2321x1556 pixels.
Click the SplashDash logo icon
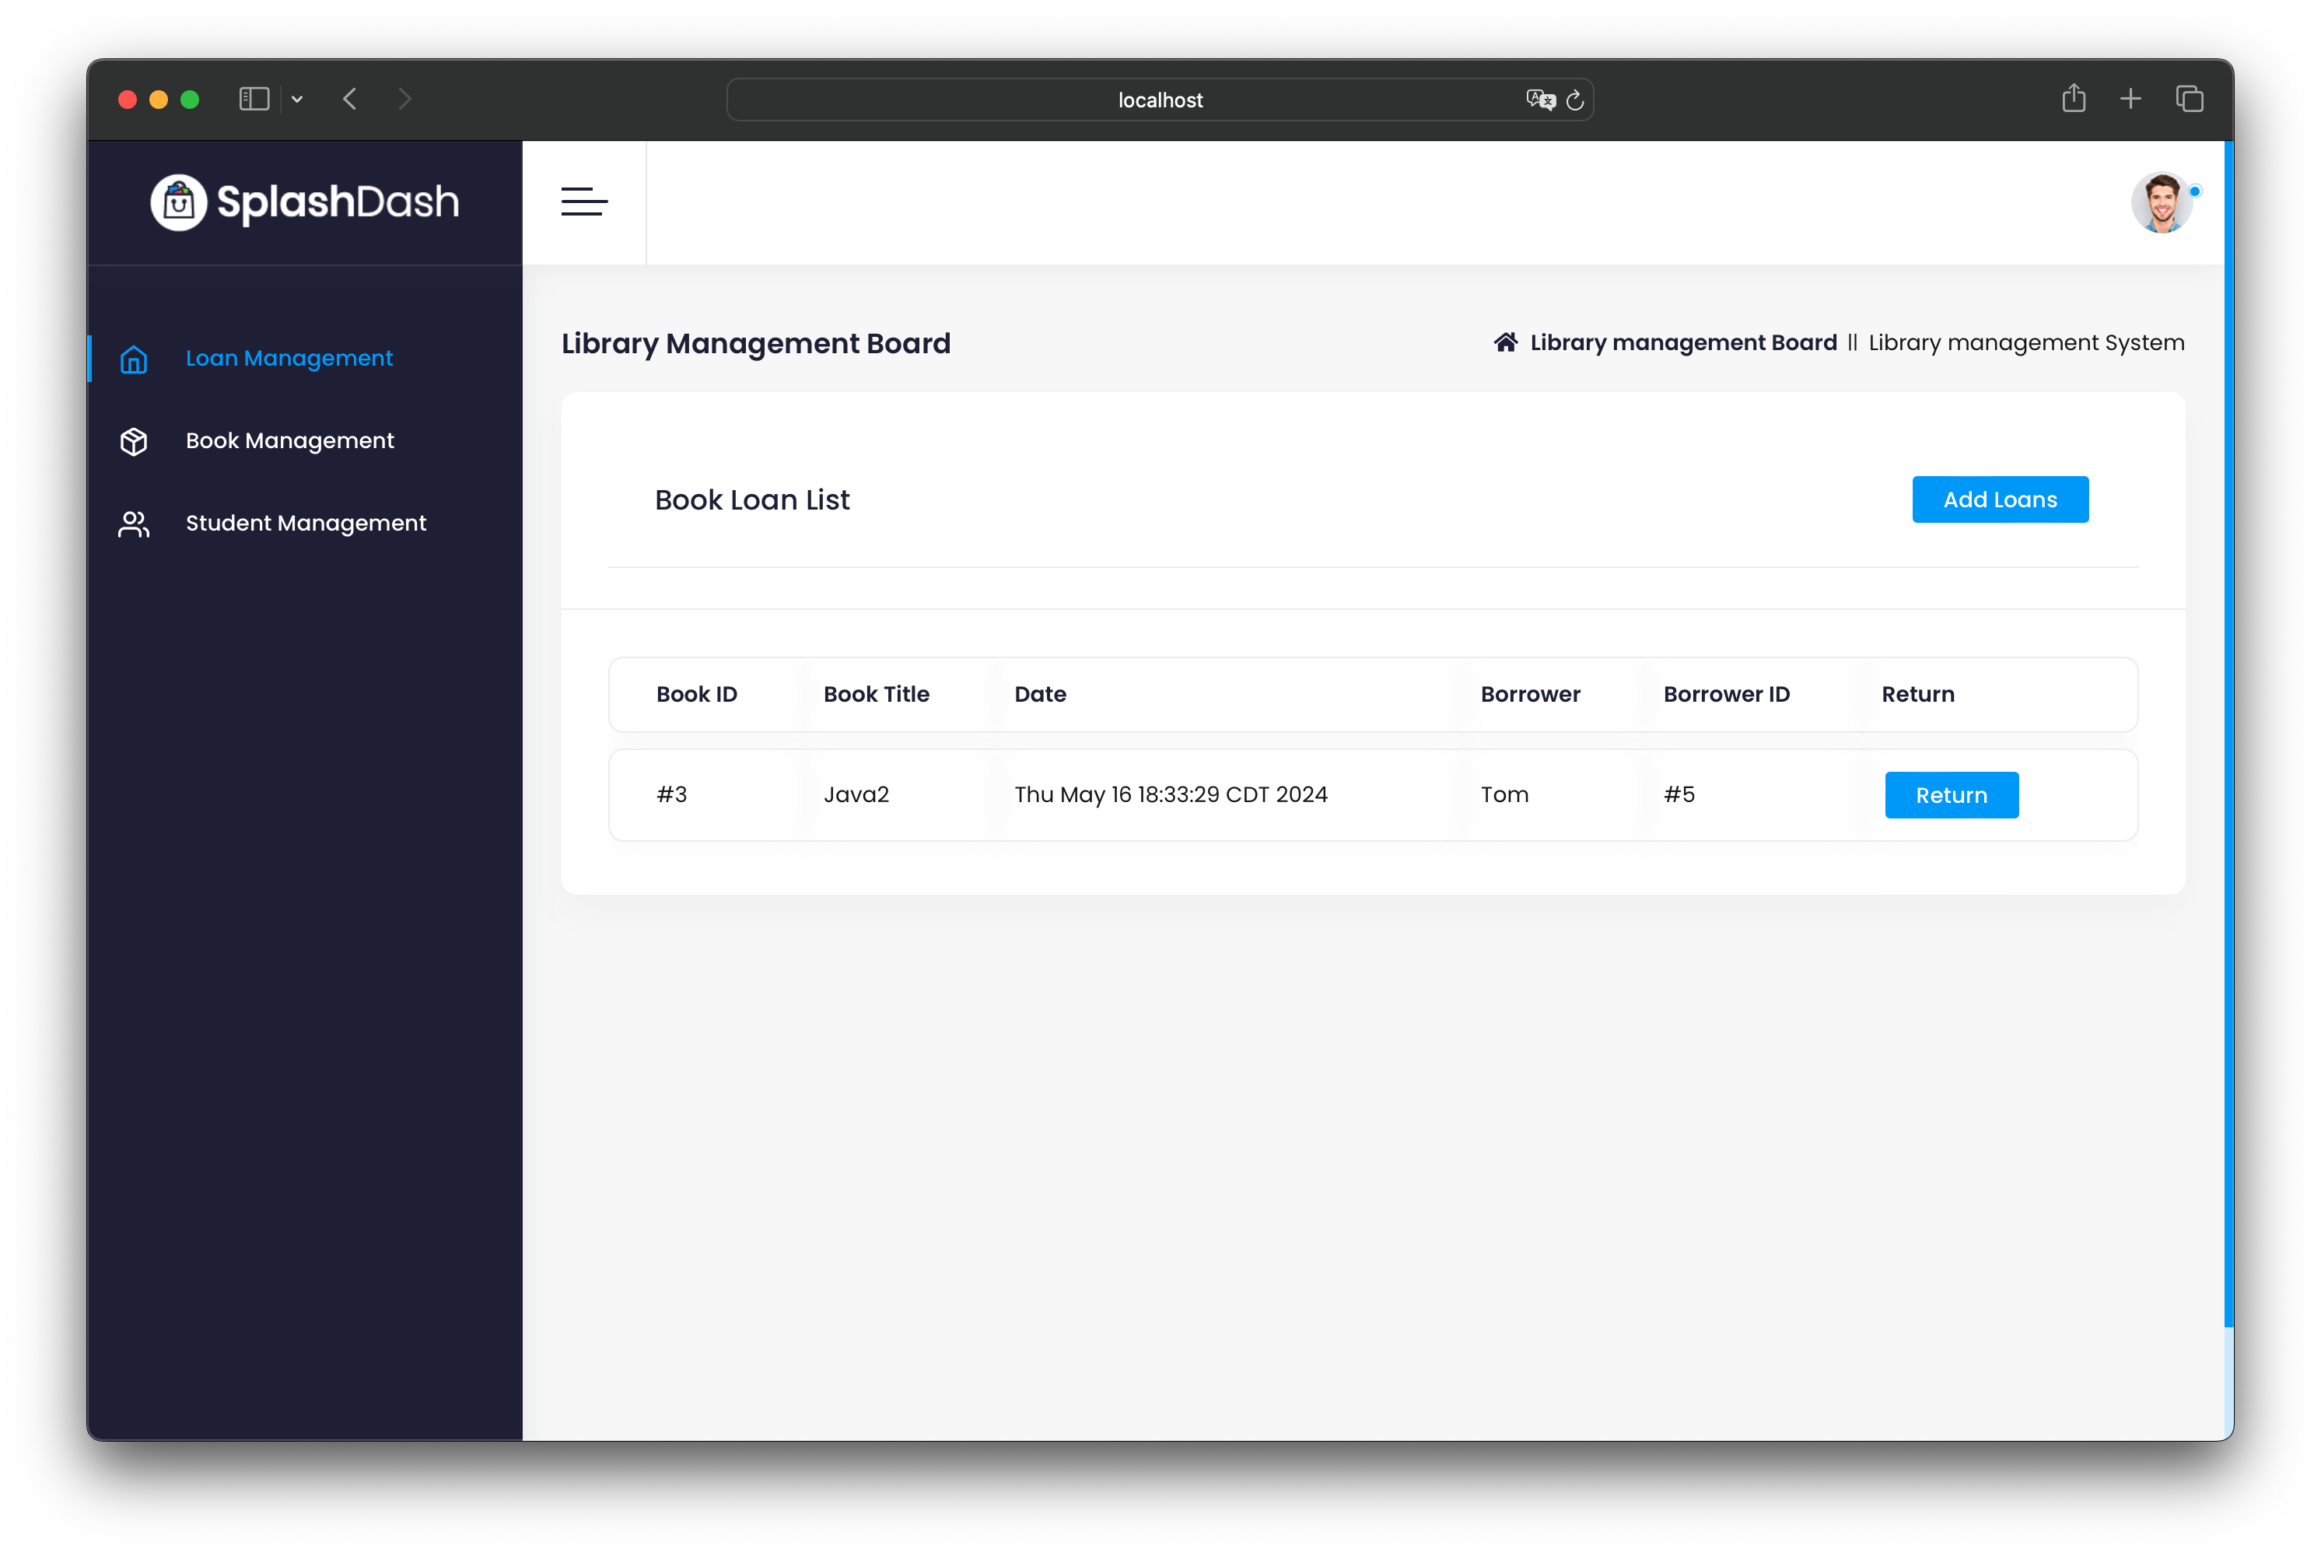tap(180, 202)
